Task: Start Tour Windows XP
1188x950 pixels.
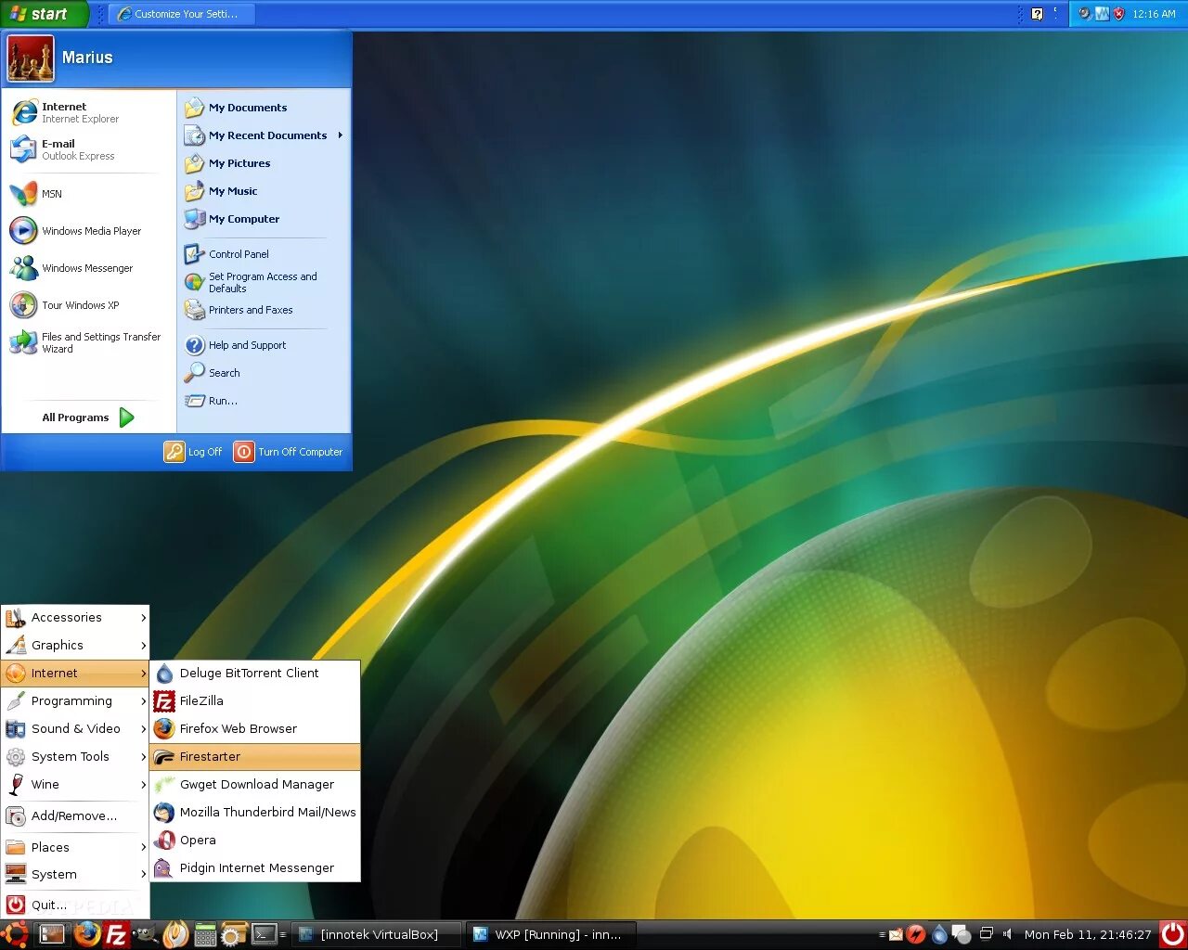Action: click(x=89, y=305)
